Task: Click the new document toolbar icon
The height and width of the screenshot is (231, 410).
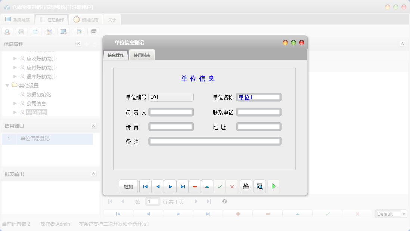Action: [35, 31]
